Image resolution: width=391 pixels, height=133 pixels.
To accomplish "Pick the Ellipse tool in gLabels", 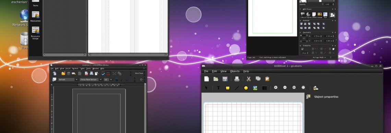I will [x=246, y=88].
